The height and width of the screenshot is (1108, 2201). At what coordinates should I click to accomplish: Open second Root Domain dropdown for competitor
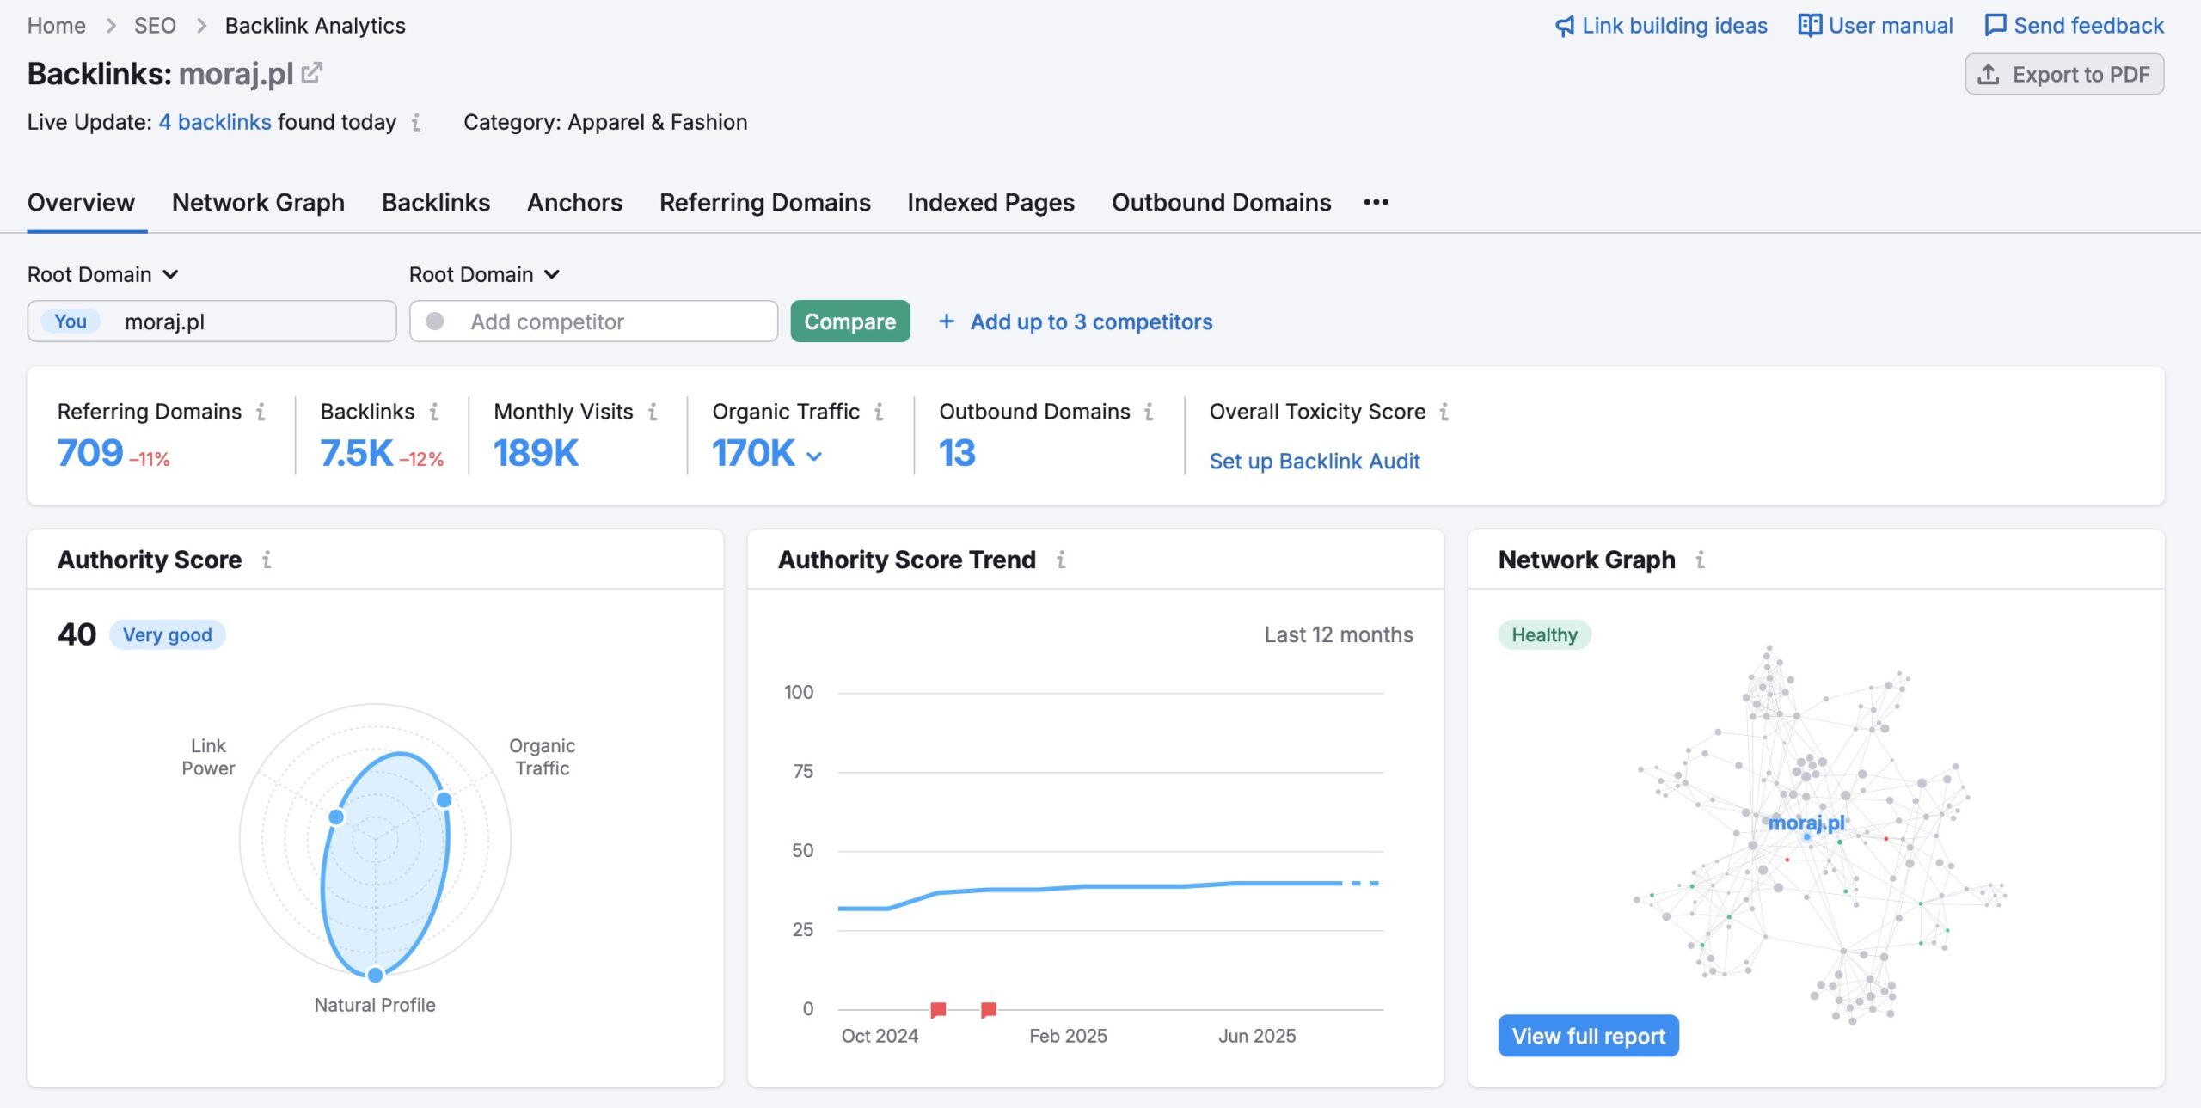[485, 274]
